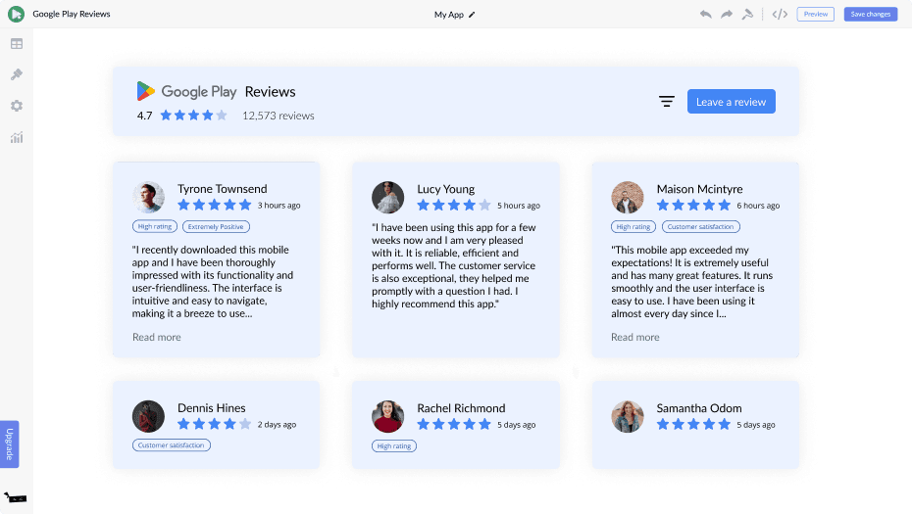The height and width of the screenshot is (514, 912).
Task: Click Save changes button
Action: tap(871, 14)
